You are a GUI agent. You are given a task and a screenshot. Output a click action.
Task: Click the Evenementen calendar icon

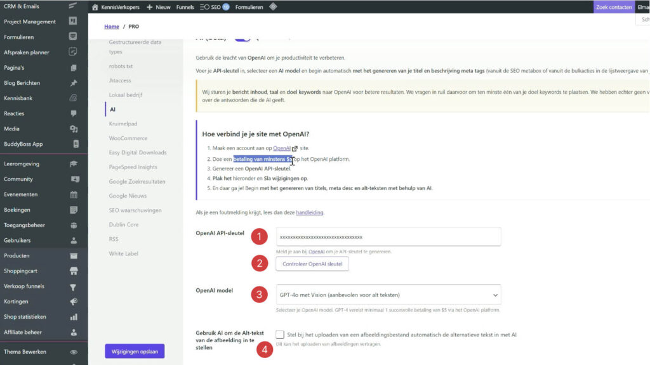pos(74,195)
